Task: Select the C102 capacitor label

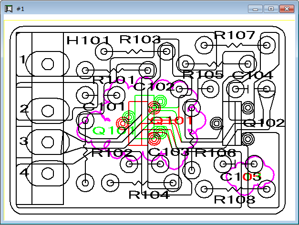Action: pyautogui.click(x=154, y=86)
